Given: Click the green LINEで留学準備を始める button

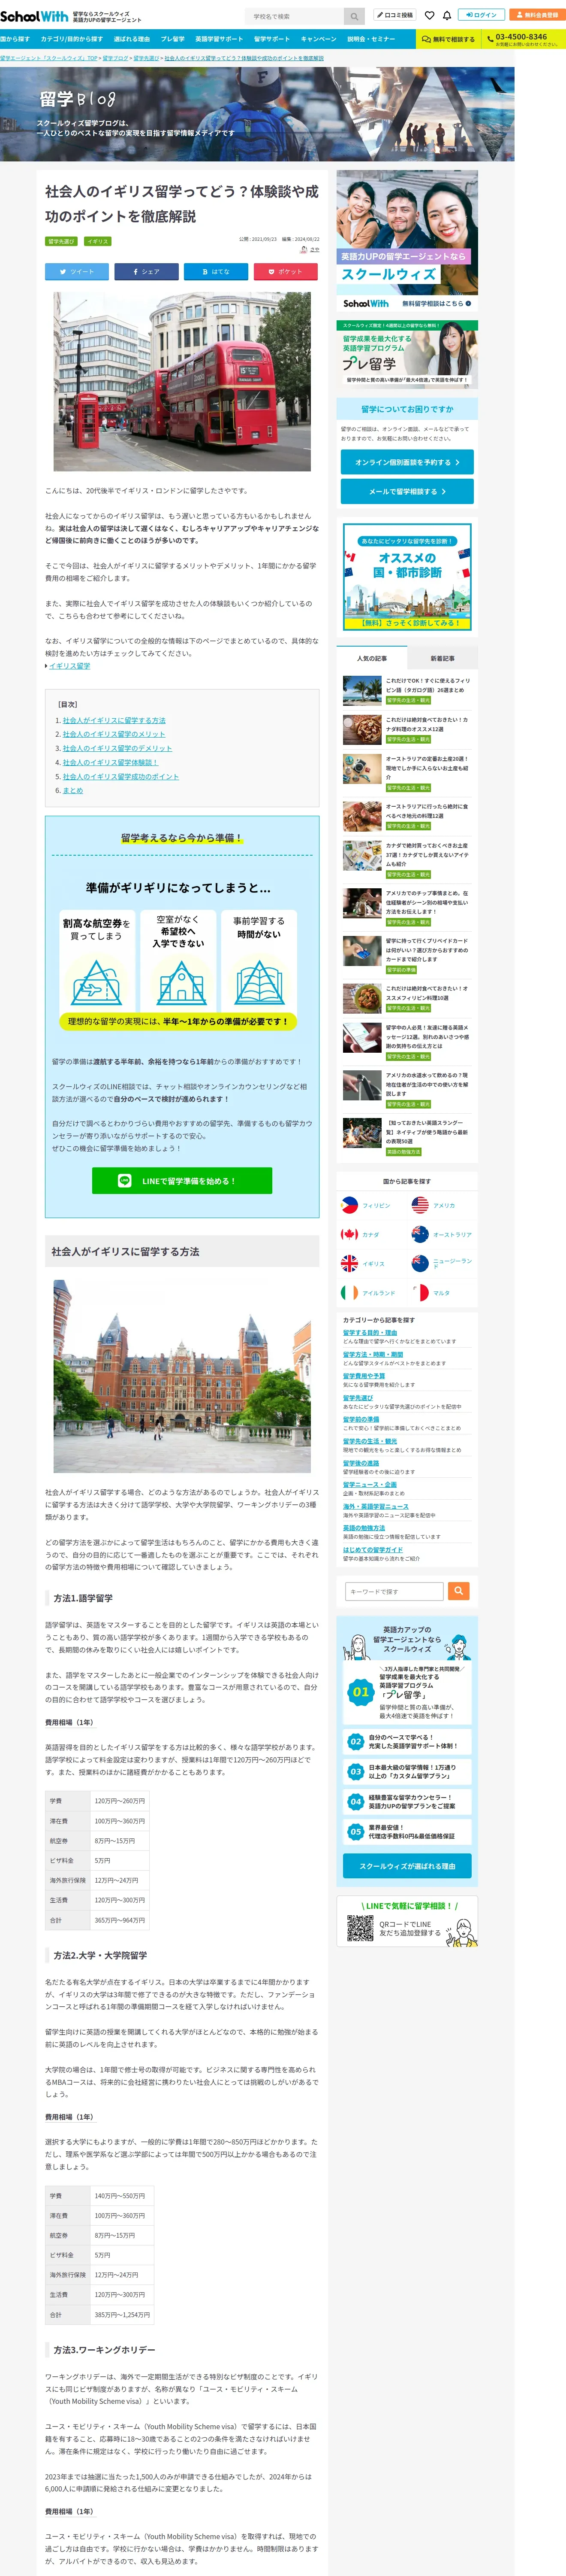Looking at the screenshot, I should point(182,1180).
